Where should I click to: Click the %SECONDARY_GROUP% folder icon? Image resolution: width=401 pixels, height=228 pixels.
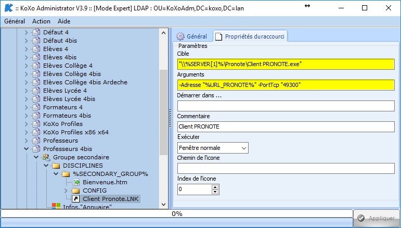(x=66, y=174)
